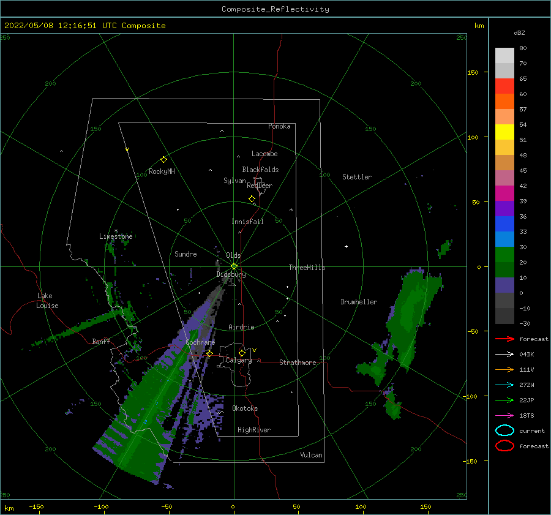Screen dimensions: 551x515
Task: Click the Sylvan label
Action: coord(234,181)
